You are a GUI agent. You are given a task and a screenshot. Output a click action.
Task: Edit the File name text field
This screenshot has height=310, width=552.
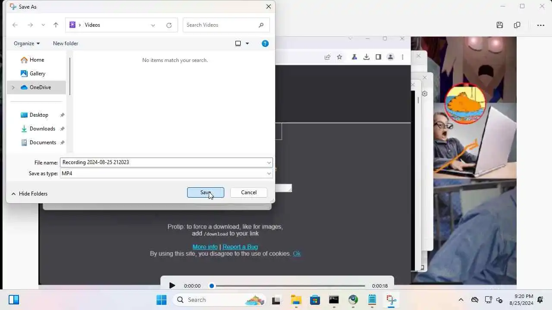[163, 162]
